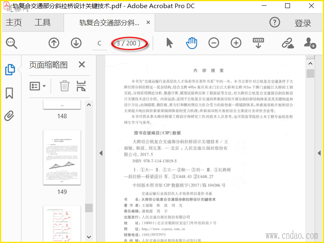Expand the right tools pane arrow
Viewport: 324px width, 243px height.
click(319, 153)
